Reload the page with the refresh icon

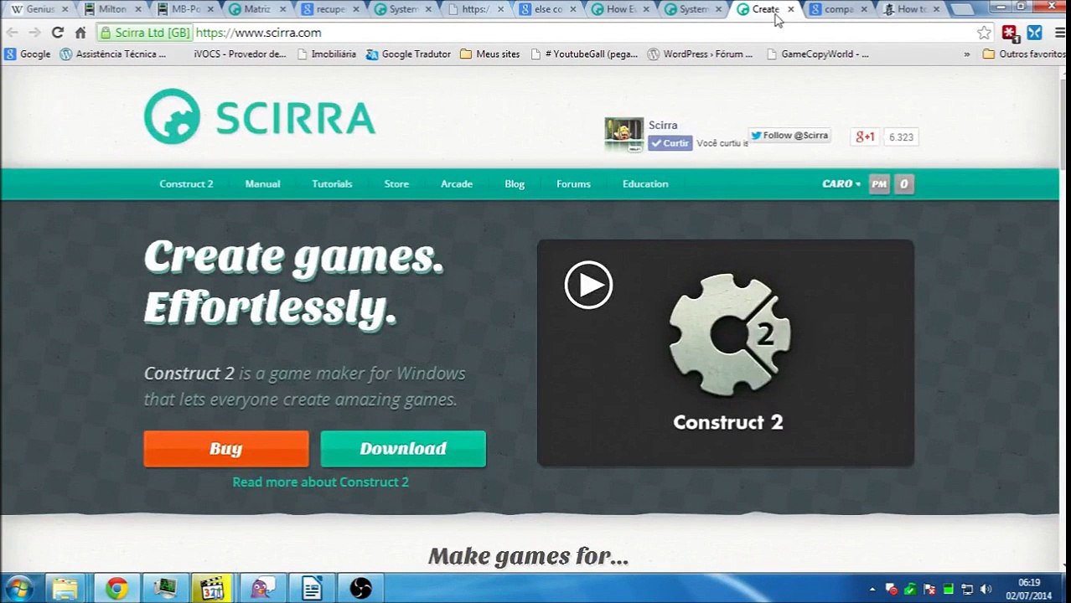pyautogui.click(x=57, y=33)
